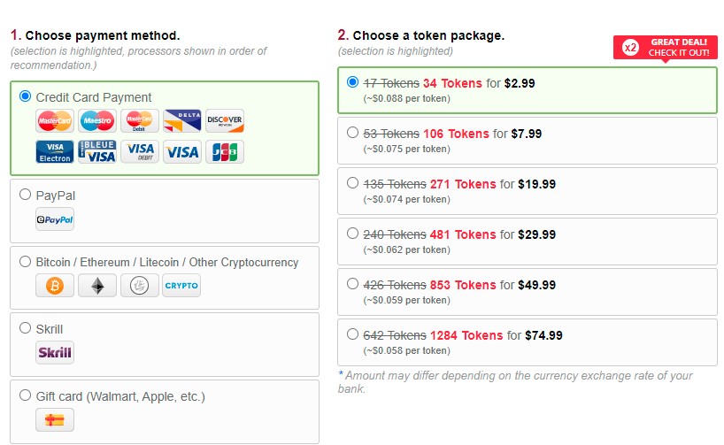Select the 106 Tokens for $7.99 package
The image size is (724, 445).
[528, 141]
